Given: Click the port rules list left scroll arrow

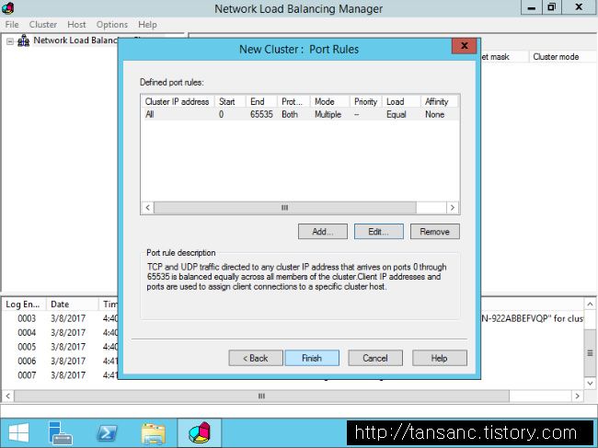Looking at the screenshot, I should [147, 208].
